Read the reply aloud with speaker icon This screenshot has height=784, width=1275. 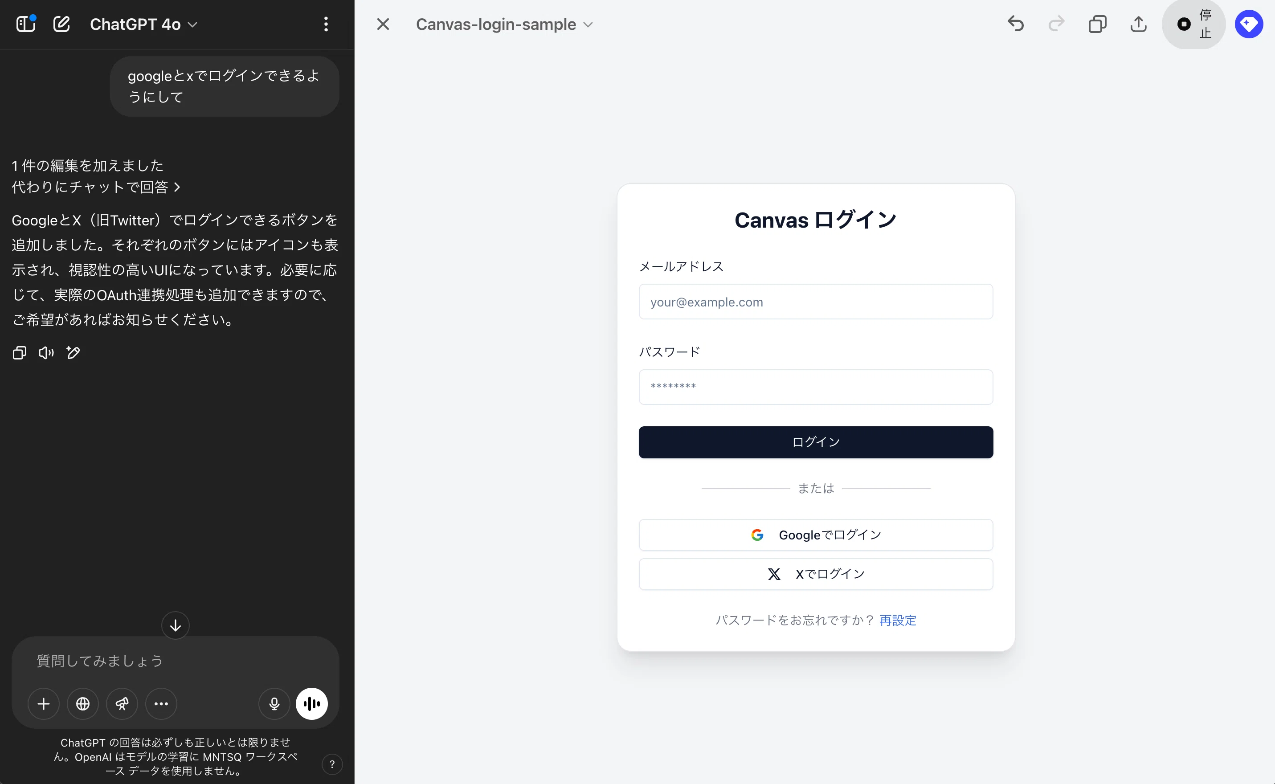pos(46,353)
